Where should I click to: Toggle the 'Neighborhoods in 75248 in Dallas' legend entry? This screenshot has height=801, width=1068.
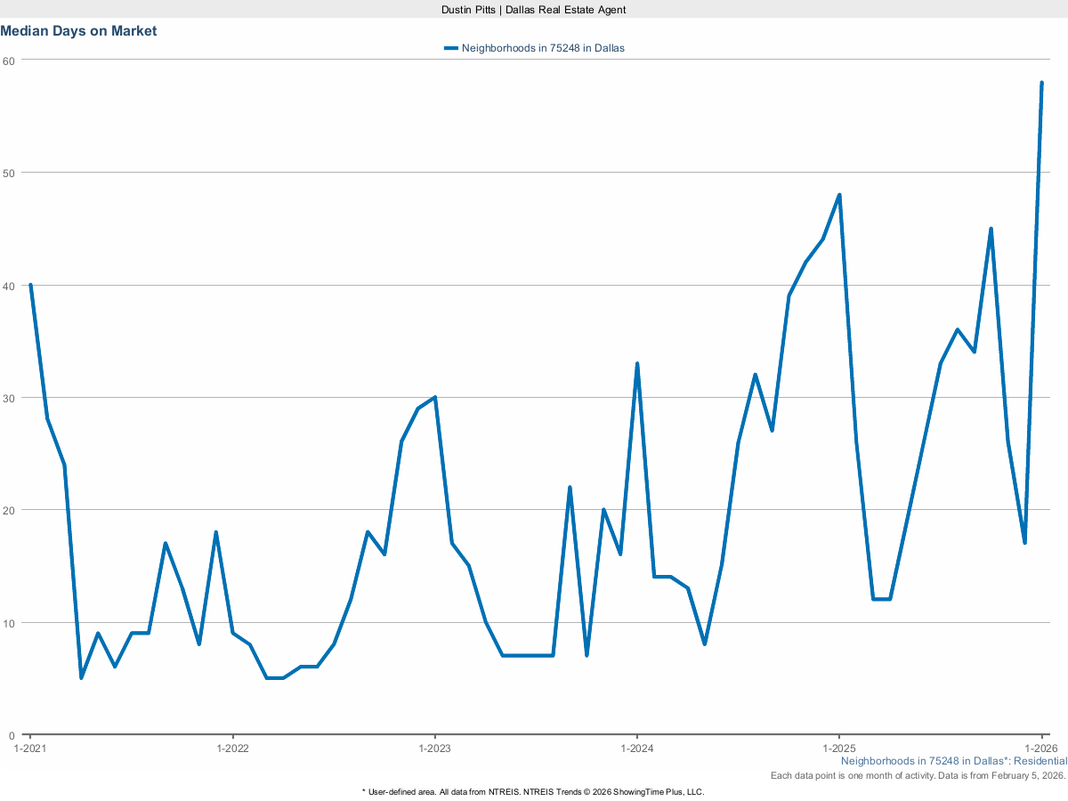(541, 48)
